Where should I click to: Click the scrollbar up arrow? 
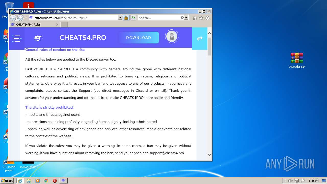click(x=209, y=33)
